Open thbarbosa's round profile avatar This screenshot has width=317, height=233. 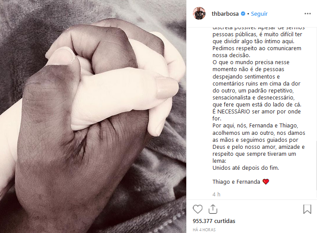(x=199, y=14)
